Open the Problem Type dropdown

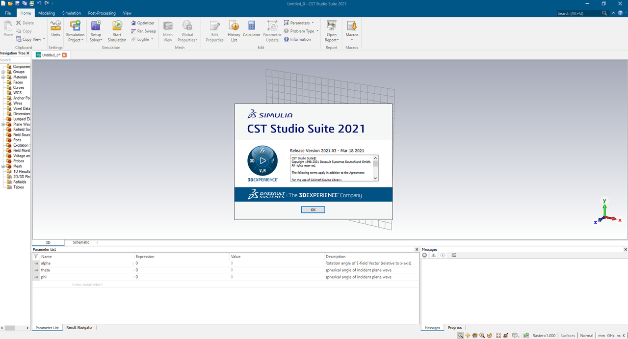click(x=301, y=31)
